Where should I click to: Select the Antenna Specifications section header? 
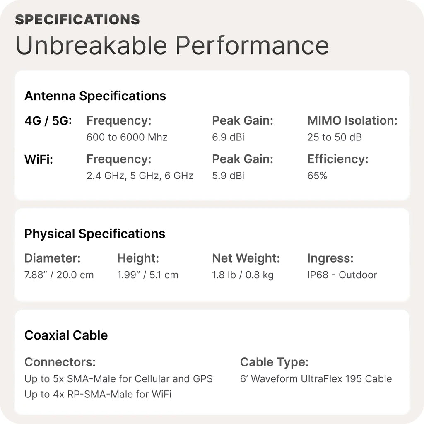(95, 96)
